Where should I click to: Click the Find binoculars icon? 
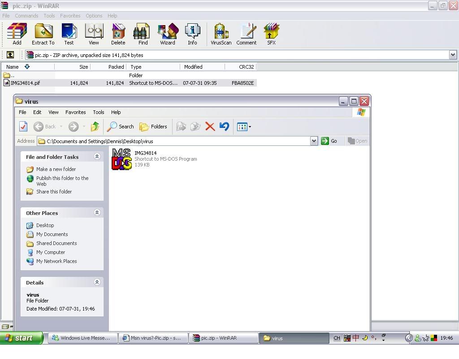click(x=143, y=35)
